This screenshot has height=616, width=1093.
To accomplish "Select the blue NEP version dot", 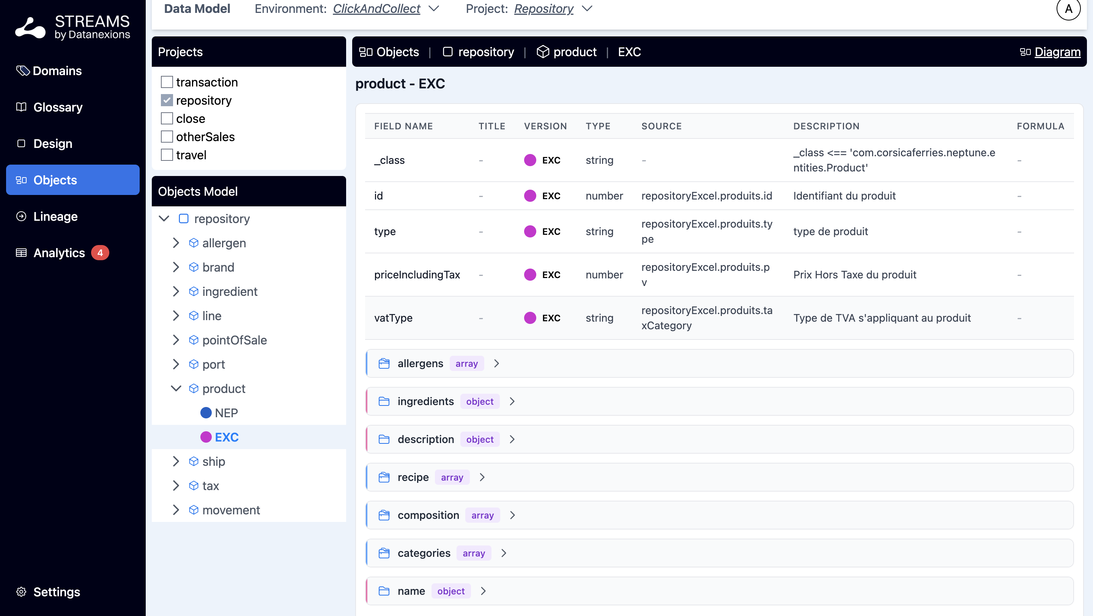I will click(206, 413).
